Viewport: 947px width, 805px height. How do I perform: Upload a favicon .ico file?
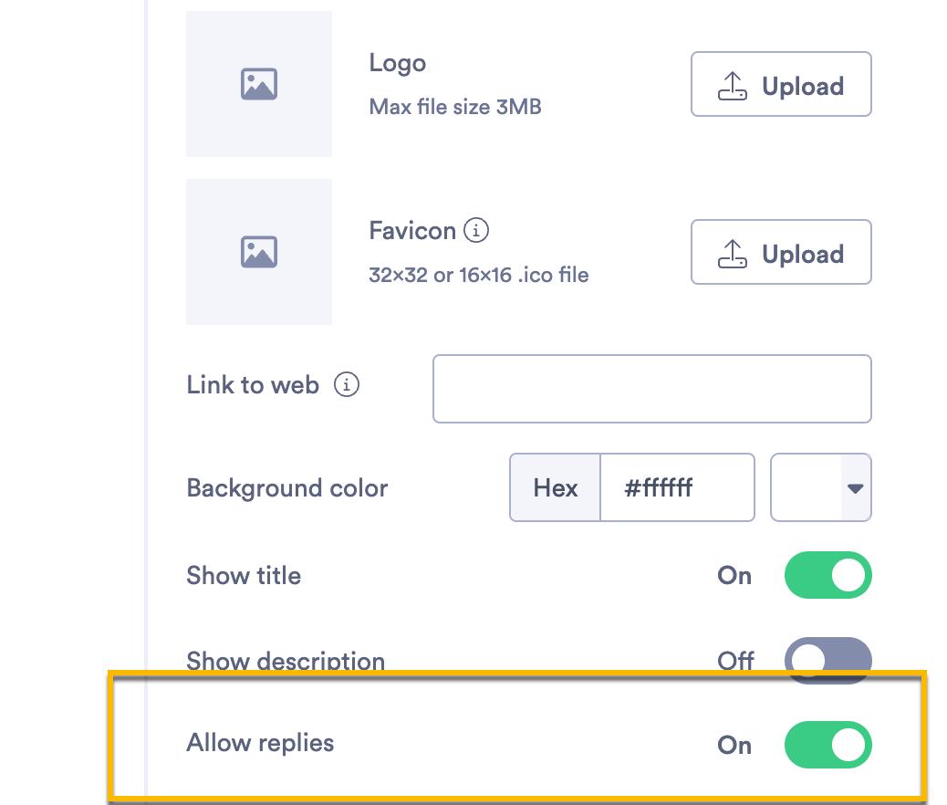pyautogui.click(x=781, y=253)
